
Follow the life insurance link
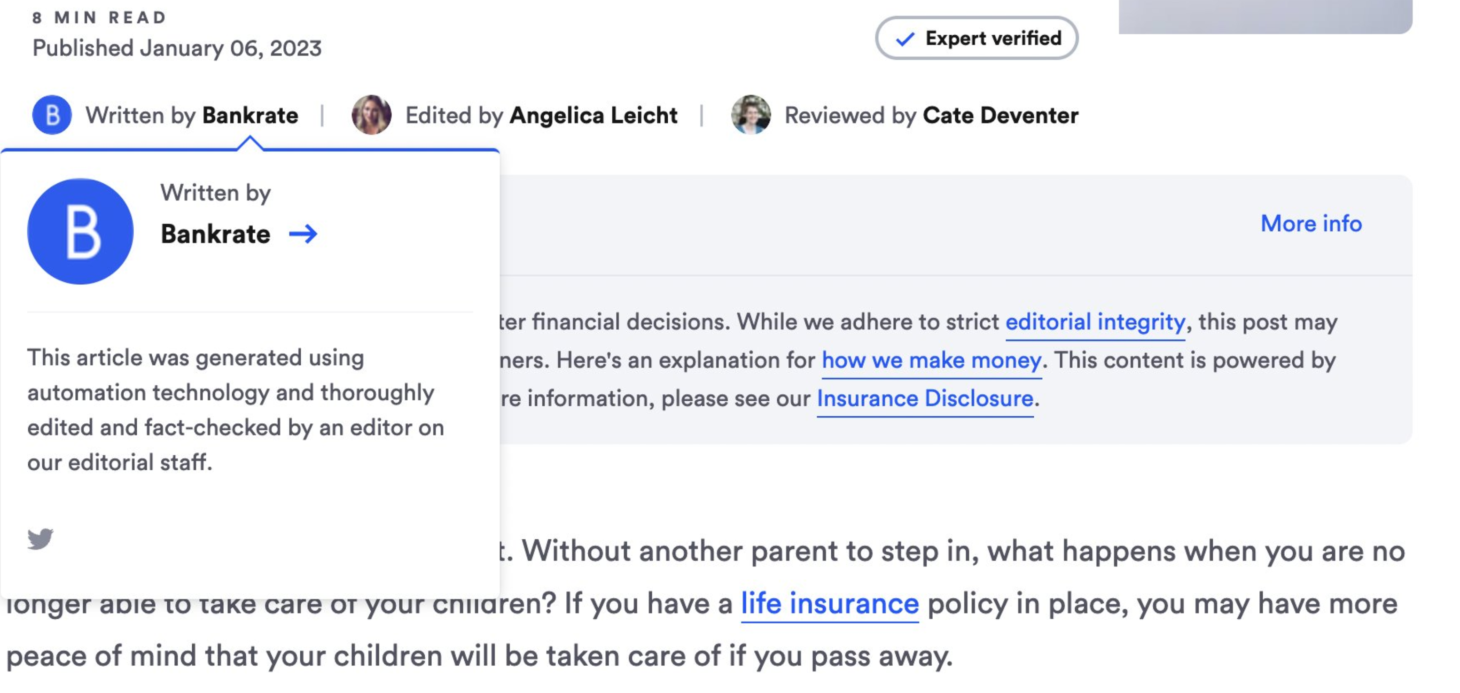pyautogui.click(x=829, y=603)
